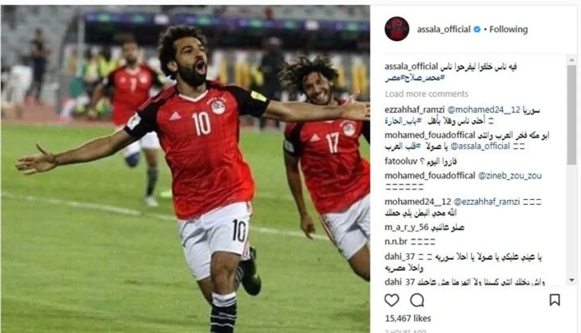Image resolution: width=581 pixels, height=333 pixels.
Task: Click the blue verified badge
Action: pyautogui.click(x=477, y=29)
